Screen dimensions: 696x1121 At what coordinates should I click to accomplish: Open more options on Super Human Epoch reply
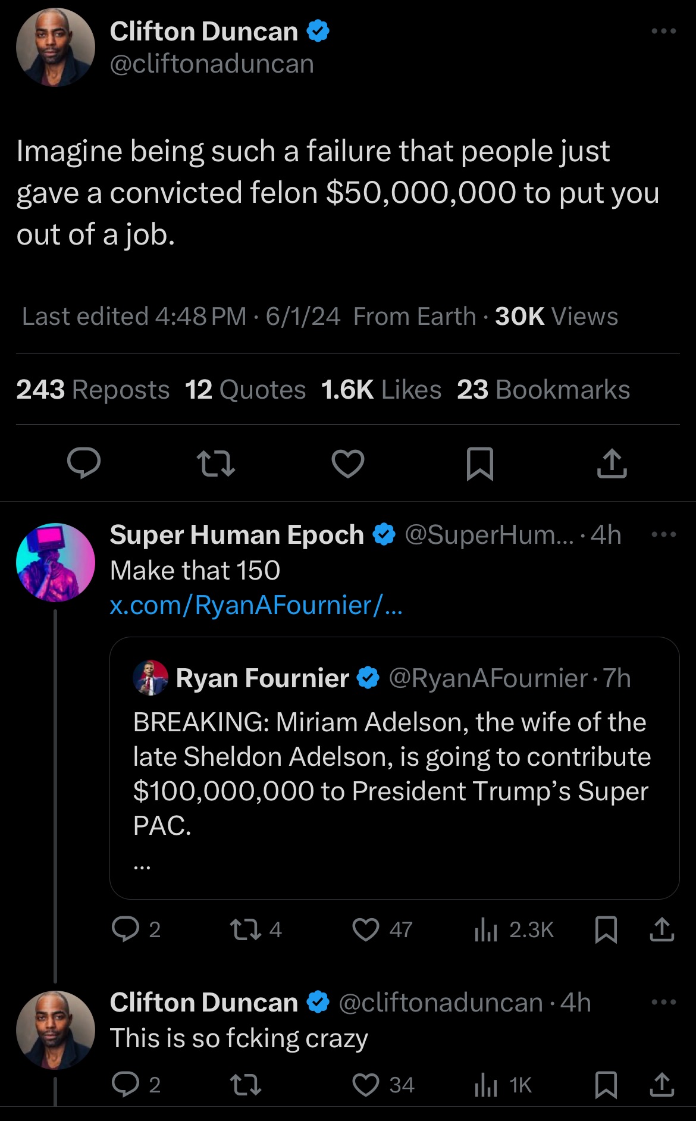[664, 534]
